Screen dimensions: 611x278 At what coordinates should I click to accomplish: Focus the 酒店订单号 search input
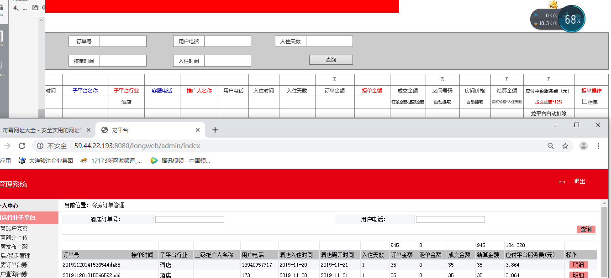click(190, 219)
